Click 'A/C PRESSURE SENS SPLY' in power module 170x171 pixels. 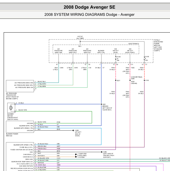click(73, 51)
